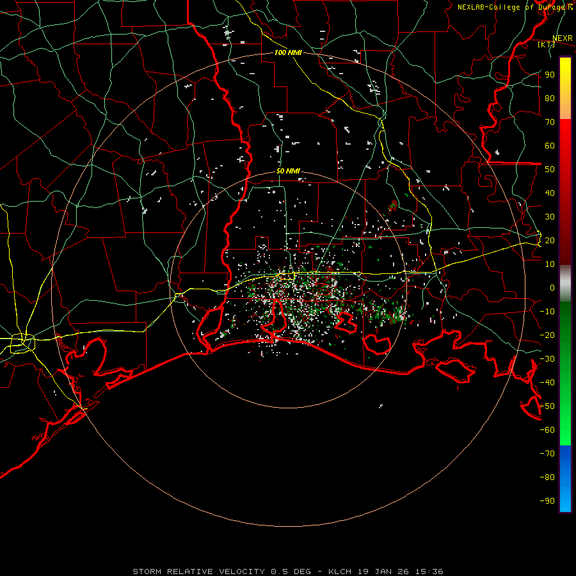Click the "[KT]" units label
The height and width of the screenshot is (576, 576).
coord(547,44)
